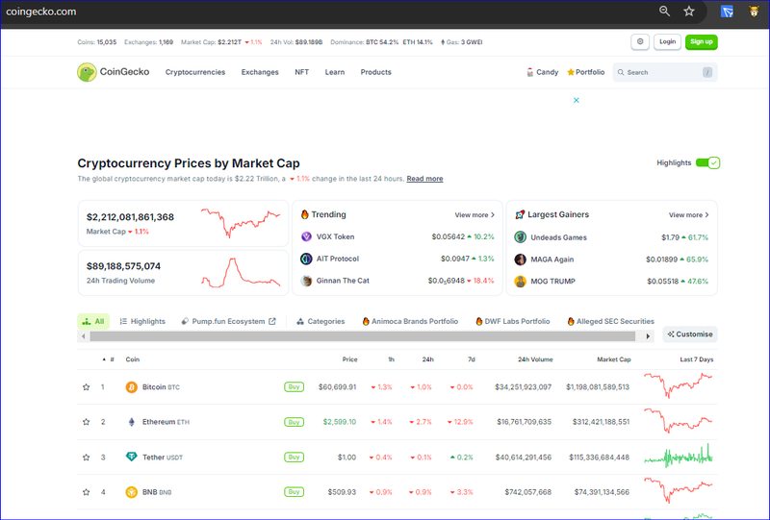Click the Animoca Brands Portfolio fire icon
Screen dimensions: 770x520
[x=366, y=321]
